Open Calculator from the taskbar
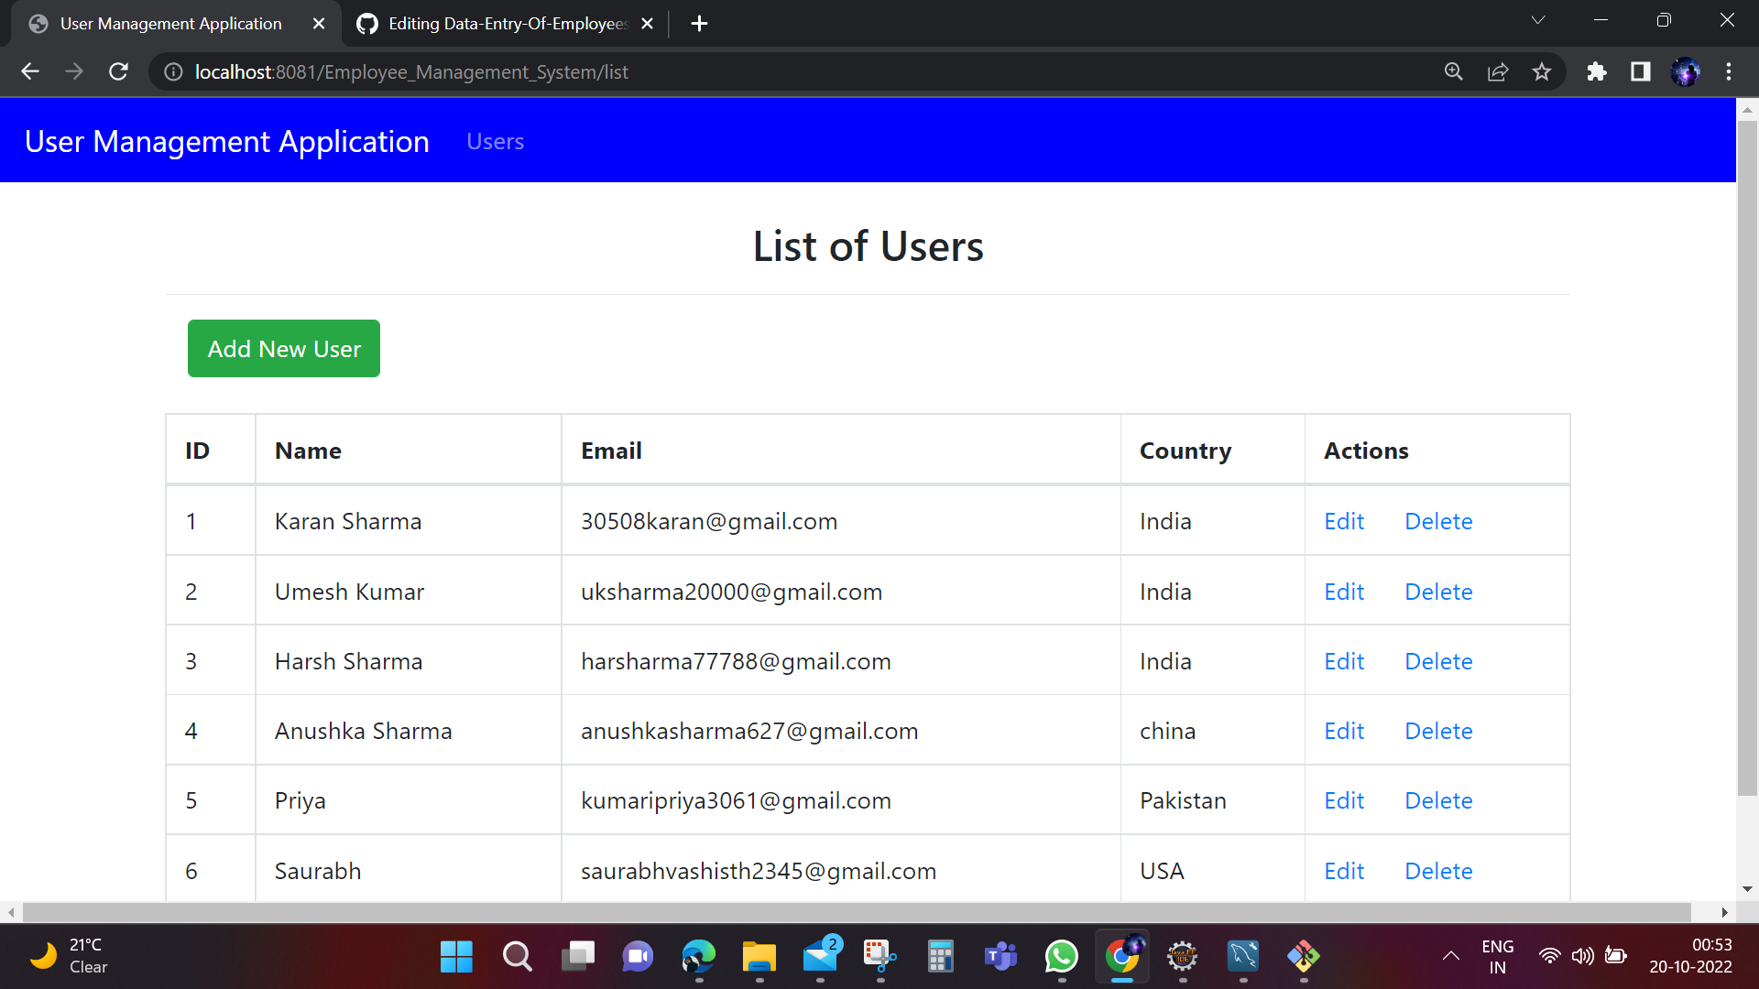The width and height of the screenshot is (1759, 989). click(940, 956)
